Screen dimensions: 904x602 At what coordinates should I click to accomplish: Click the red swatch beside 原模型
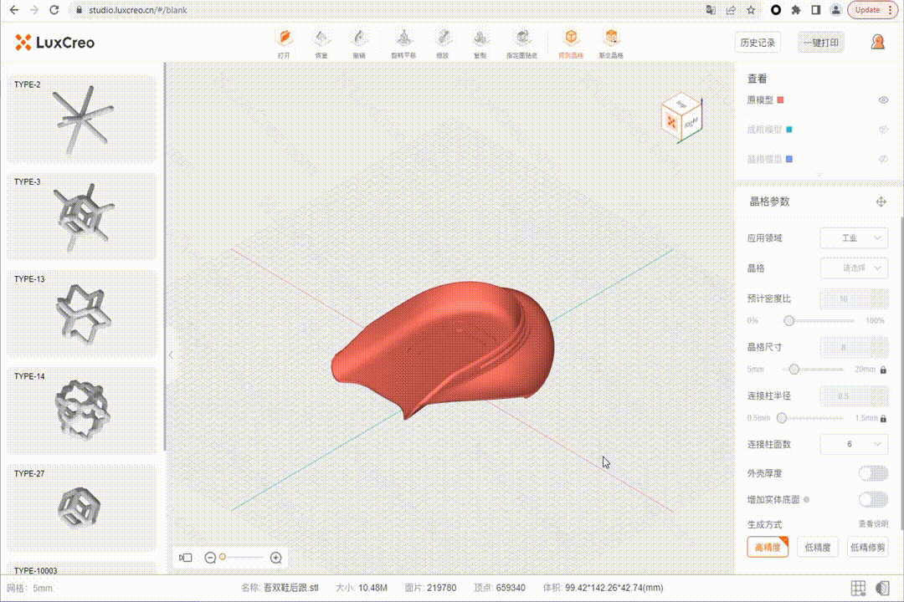coord(781,100)
